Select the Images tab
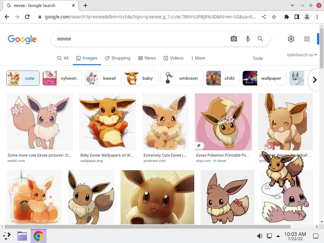324x243 pixels. (x=87, y=58)
